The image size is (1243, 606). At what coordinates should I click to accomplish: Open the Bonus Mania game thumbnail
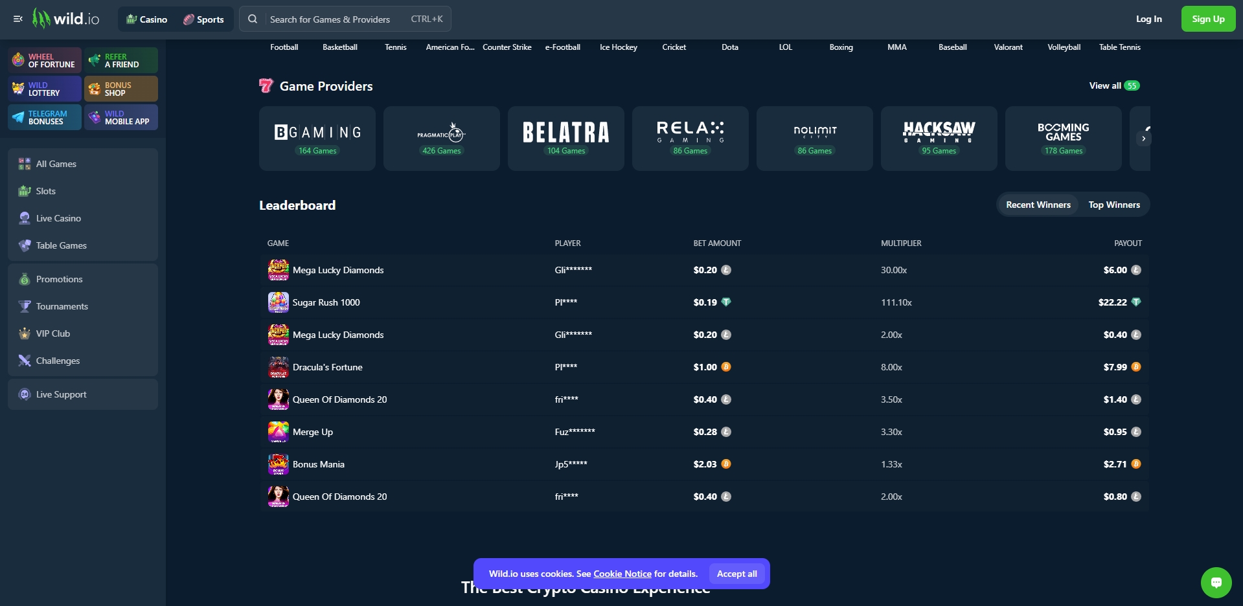(279, 464)
